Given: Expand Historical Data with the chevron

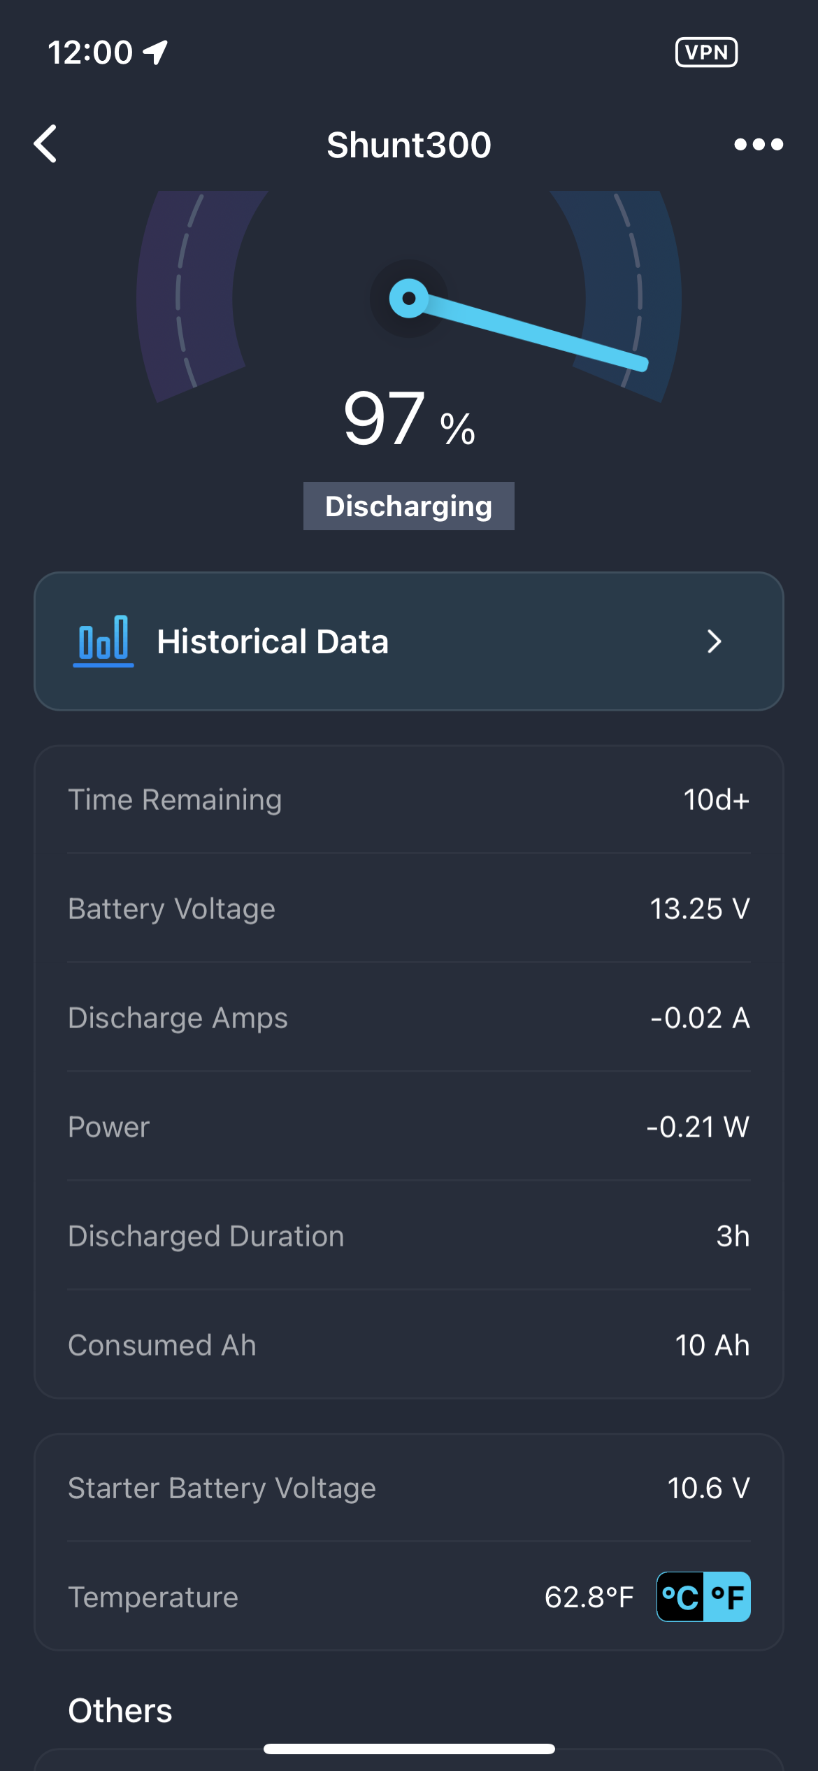Looking at the screenshot, I should point(714,641).
